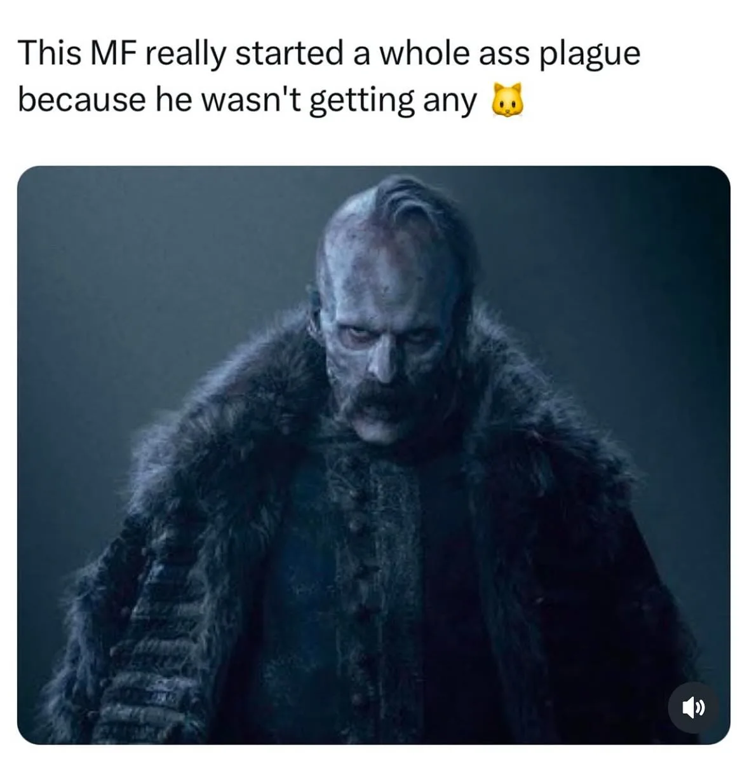Select the "This MF" text at post start

(79, 53)
